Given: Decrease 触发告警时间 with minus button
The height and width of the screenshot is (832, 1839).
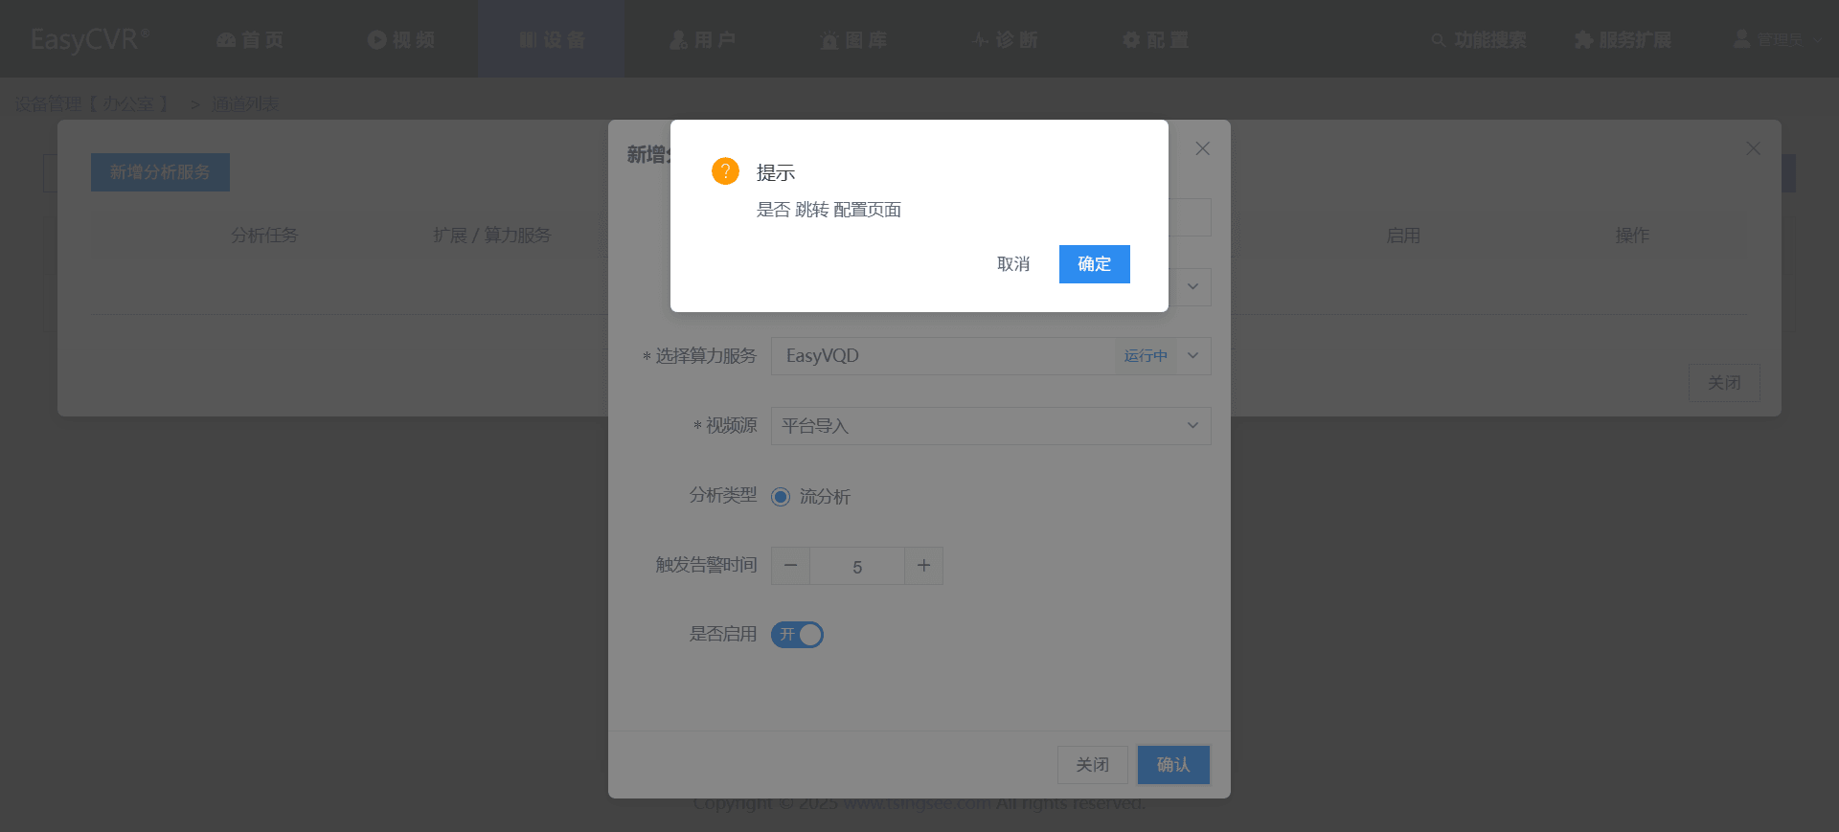Looking at the screenshot, I should (790, 566).
